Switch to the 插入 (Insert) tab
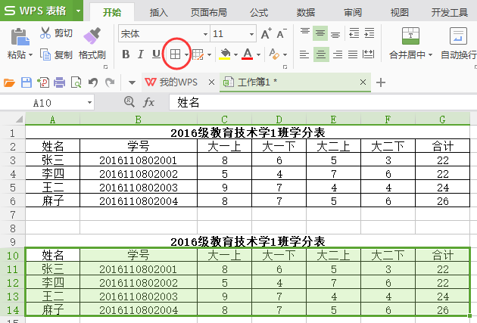Viewport: 477px width, 323px height. 159,12
